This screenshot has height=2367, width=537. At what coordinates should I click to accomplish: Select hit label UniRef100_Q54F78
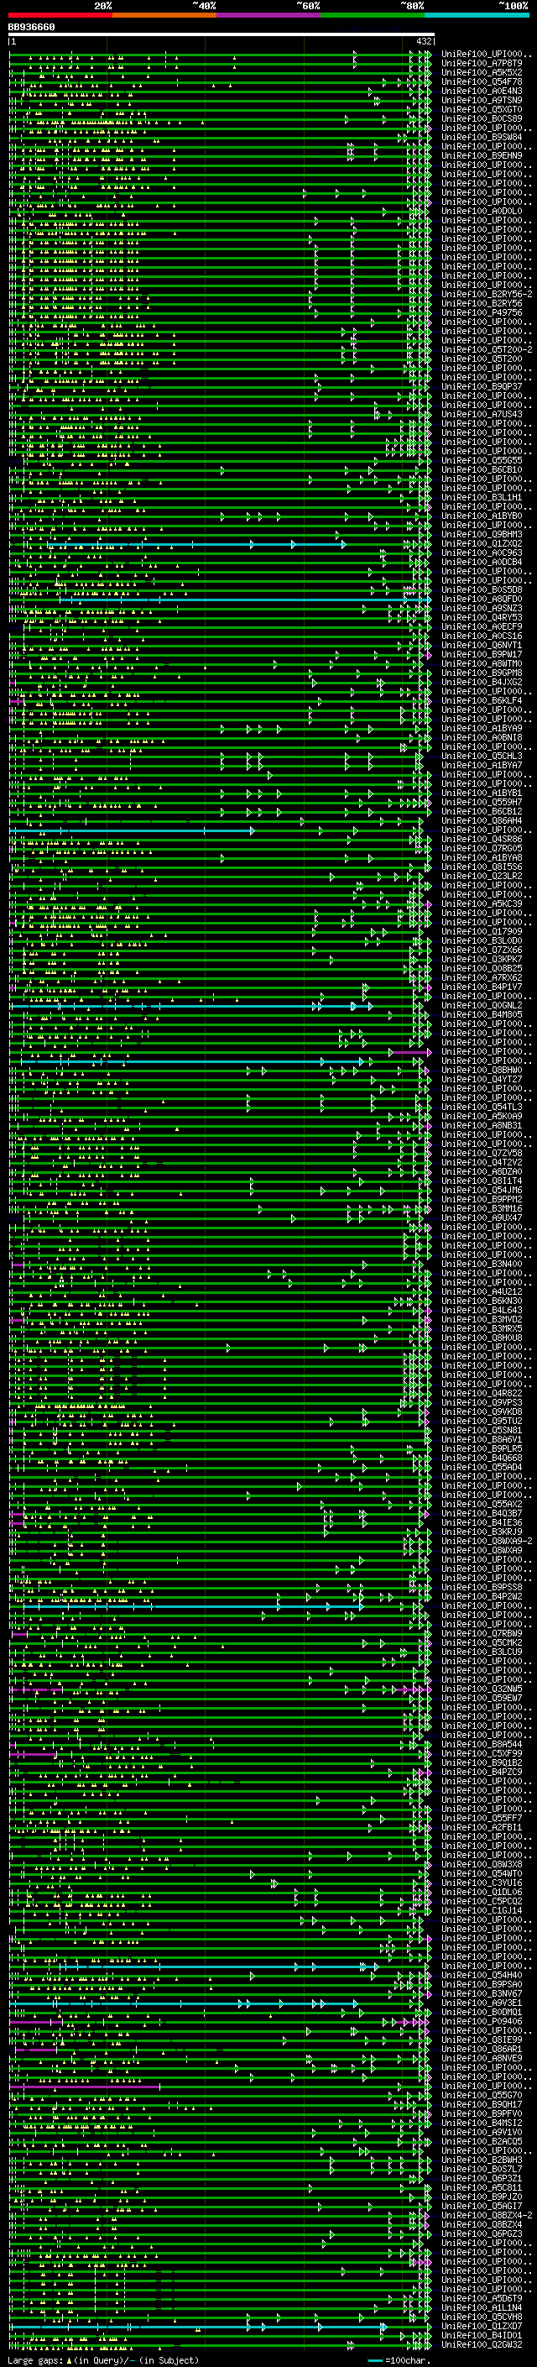[482, 81]
